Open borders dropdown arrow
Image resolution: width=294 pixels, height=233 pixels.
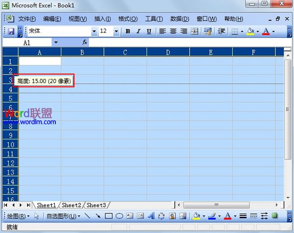[242, 31]
